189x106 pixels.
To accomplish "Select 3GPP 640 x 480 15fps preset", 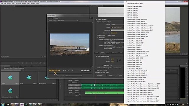I will click(x=133, y=17).
